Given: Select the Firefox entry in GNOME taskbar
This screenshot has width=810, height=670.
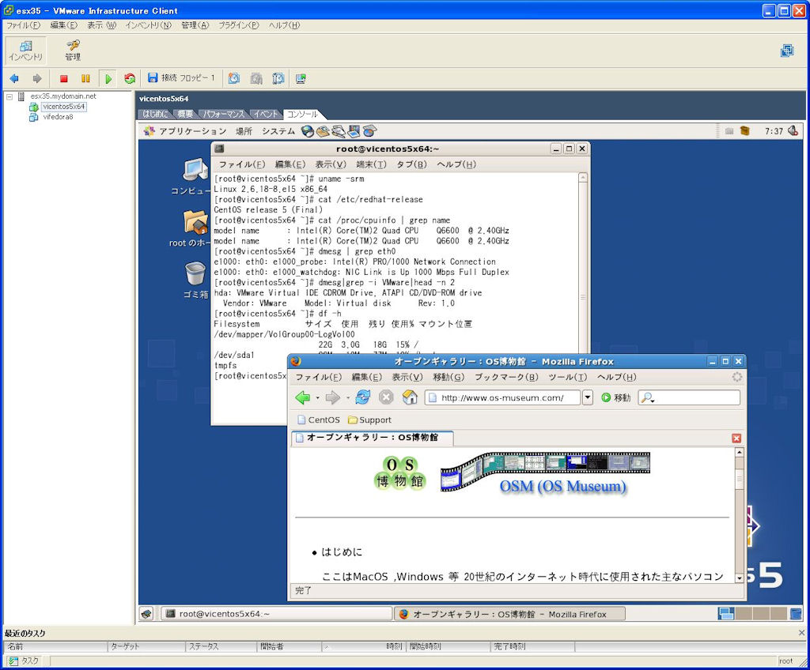Looking at the screenshot, I should (509, 614).
